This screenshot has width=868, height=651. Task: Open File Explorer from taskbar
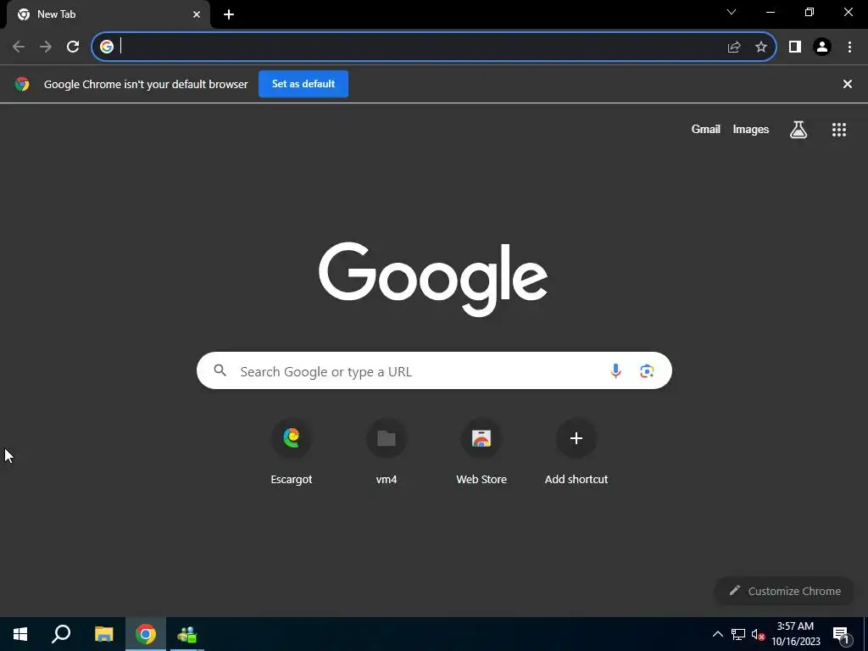tap(103, 634)
